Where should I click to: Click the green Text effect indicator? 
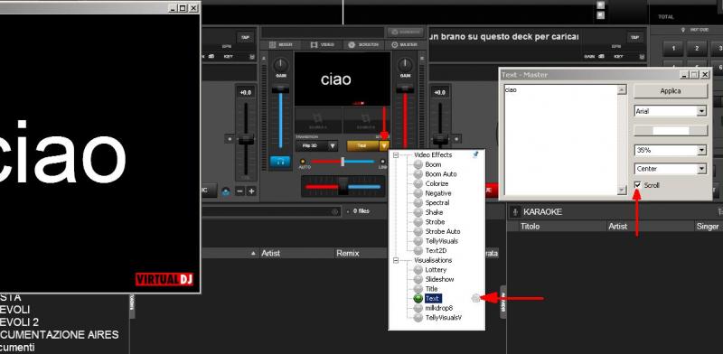418,299
